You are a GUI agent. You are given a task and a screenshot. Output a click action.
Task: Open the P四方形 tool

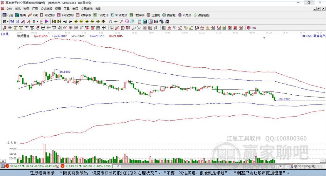47,15
